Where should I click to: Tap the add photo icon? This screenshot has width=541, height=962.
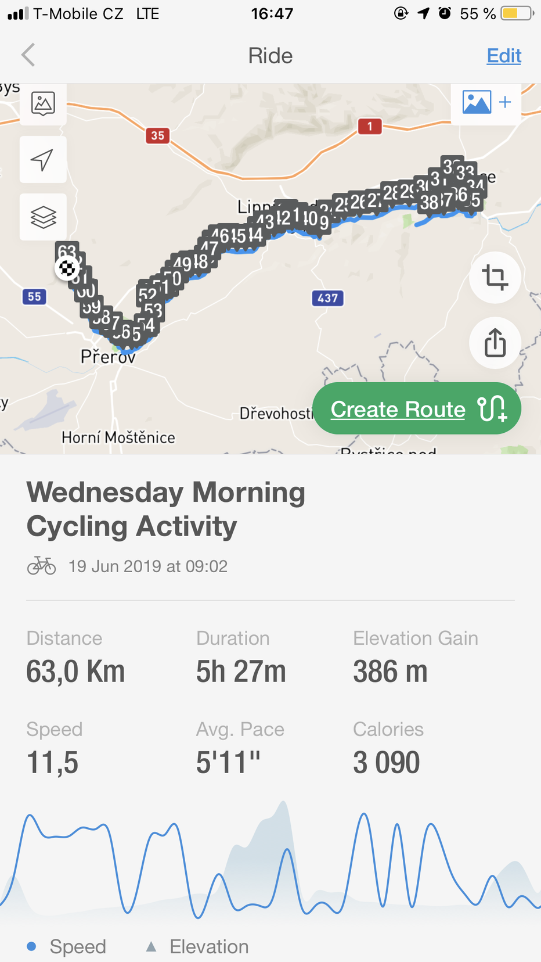point(486,103)
